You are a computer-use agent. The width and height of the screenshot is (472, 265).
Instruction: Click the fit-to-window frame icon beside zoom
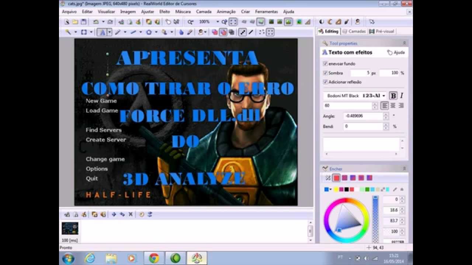tap(233, 22)
